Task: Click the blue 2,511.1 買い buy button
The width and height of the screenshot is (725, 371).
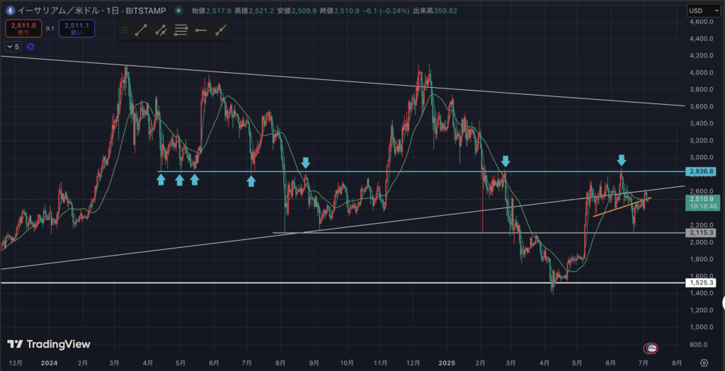Action: pyautogui.click(x=77, y=28)
